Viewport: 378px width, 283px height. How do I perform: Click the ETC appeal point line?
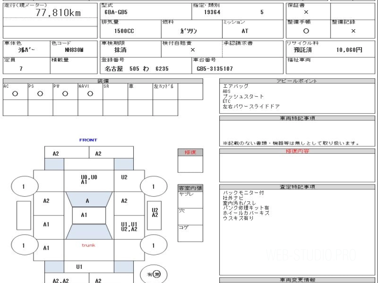tap(227, 101)
